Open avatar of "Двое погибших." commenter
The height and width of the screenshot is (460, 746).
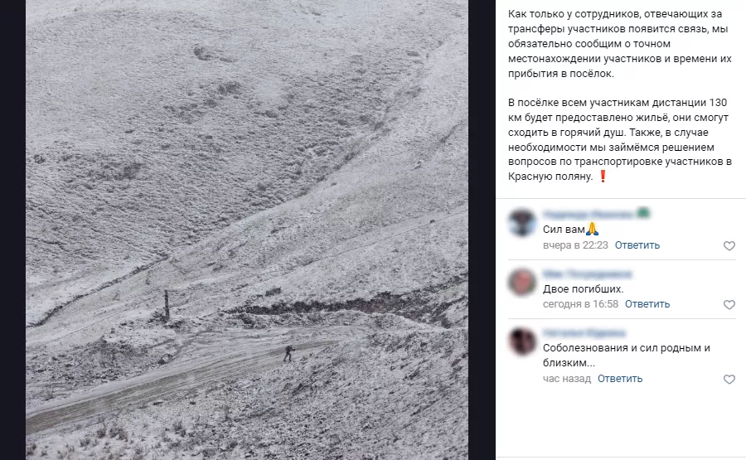pyautogui.click(x=522, y=282)
